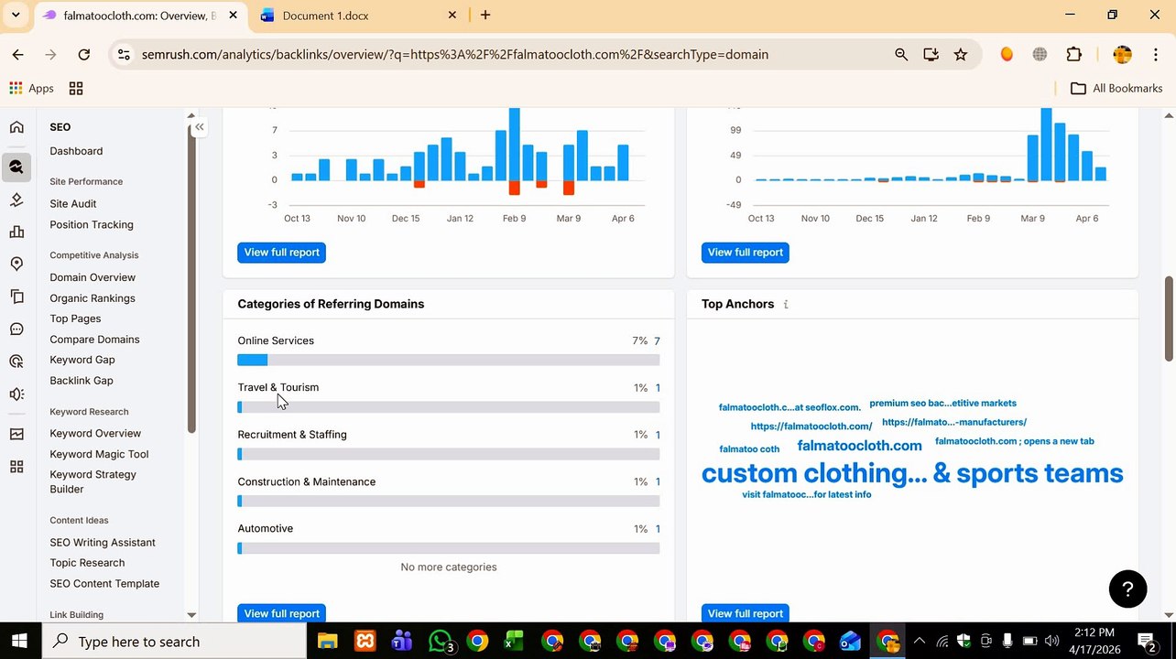Viewport: 1176px width, 659px height.
Task: Go to Backlink Gap
Action: point(82,381)
